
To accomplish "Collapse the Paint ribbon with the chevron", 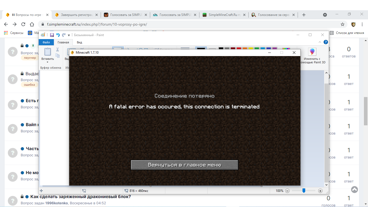I will click(320, 42).
